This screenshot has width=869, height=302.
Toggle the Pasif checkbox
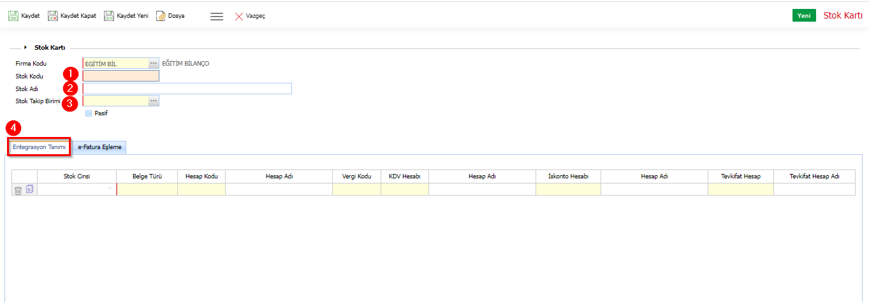click(89, 113)
